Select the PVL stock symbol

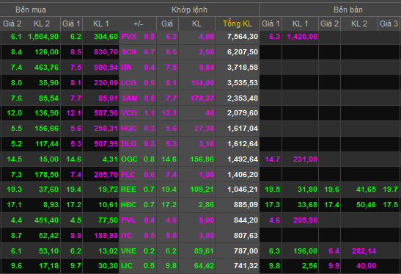(x=128, y=220)
